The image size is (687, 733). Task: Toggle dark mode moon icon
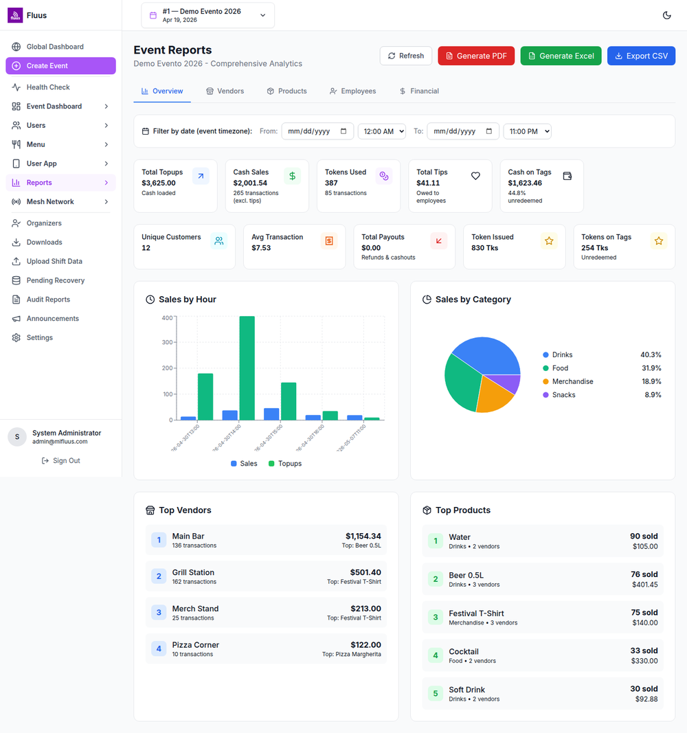click(x=667, y=15)
